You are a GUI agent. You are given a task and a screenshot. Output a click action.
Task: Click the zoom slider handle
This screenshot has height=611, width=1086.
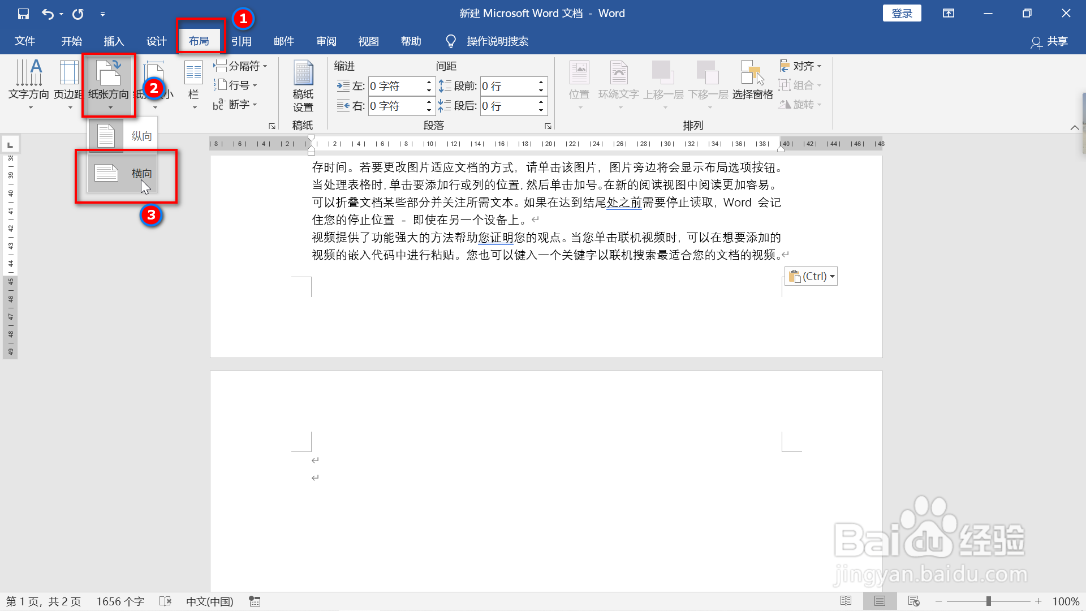click(988, 601)
